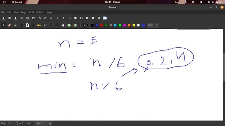Screen dimensions: 225x126
Task: Create a new journal file
Action: pyautogui.click(x=9, y=18)
